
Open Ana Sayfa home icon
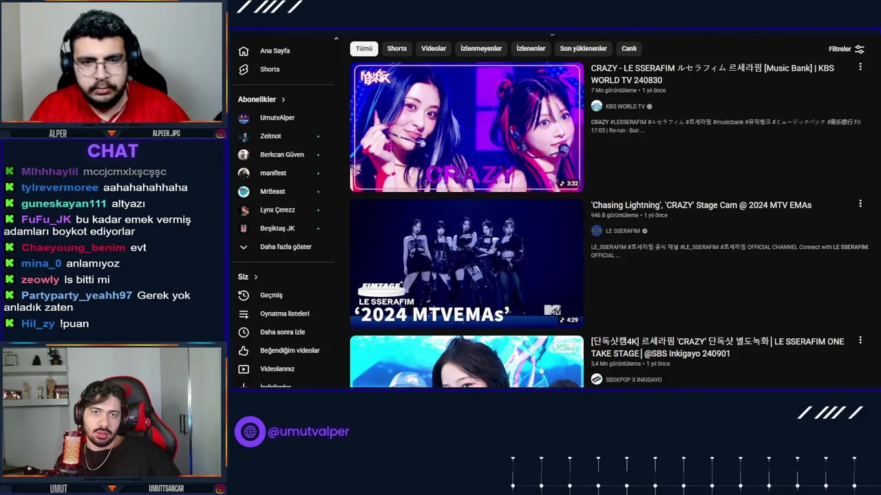[x=244, y=51]
